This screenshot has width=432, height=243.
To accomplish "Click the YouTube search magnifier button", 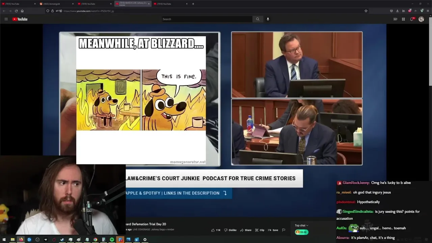I will (258, 19).
